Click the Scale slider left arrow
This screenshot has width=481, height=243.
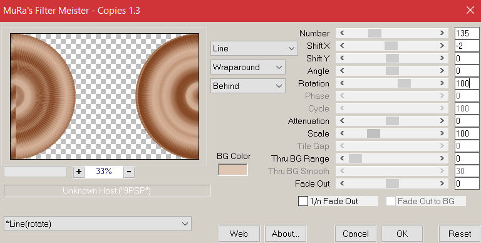click(x=342, y=133)
